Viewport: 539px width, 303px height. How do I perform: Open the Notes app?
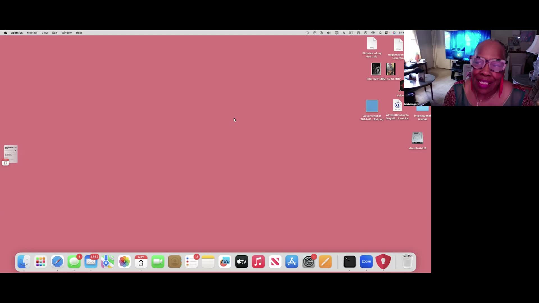point(208,262)
